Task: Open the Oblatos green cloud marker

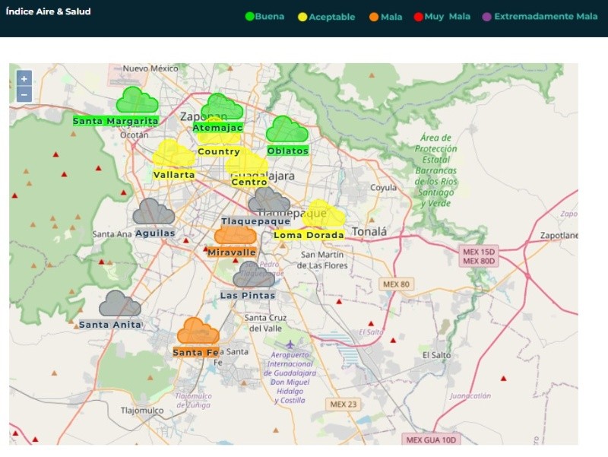Action: [x=287, y=129]
